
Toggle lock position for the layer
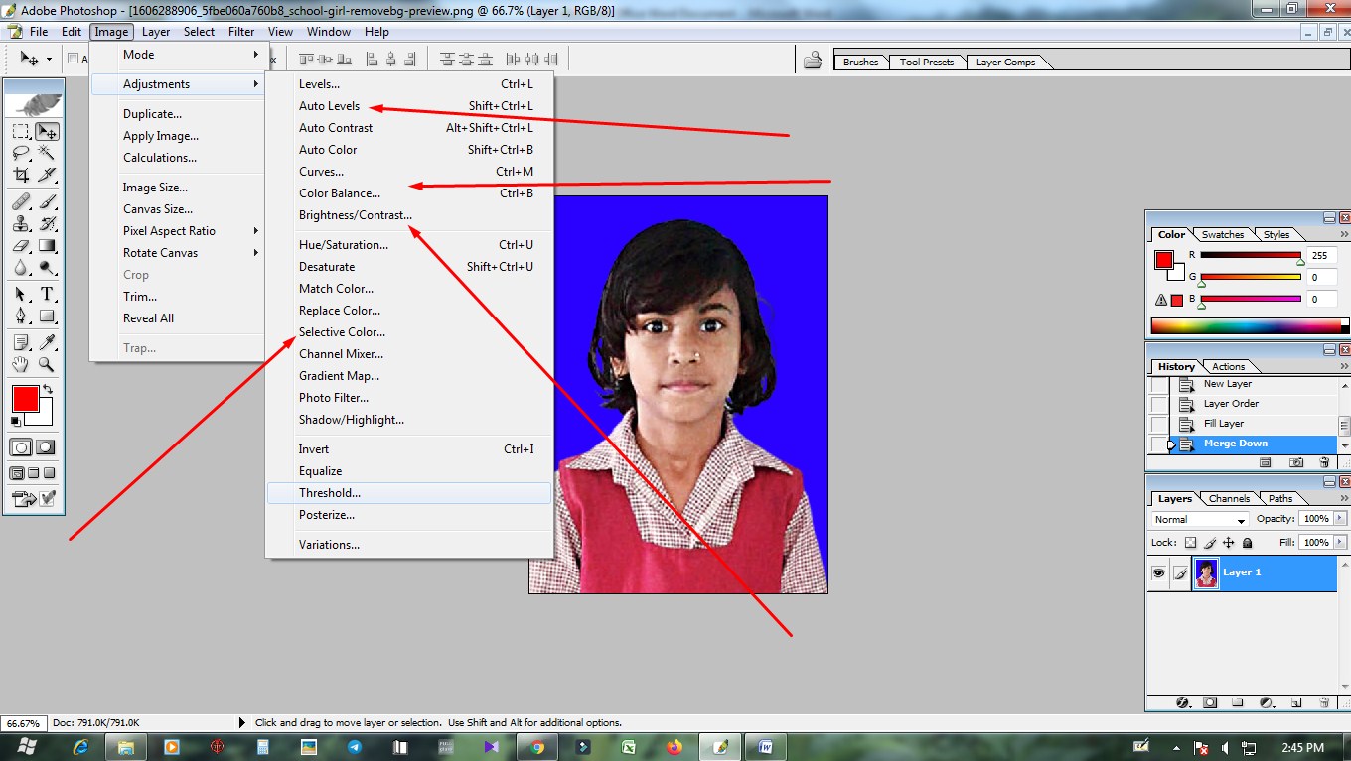(x=1228, y=543)
